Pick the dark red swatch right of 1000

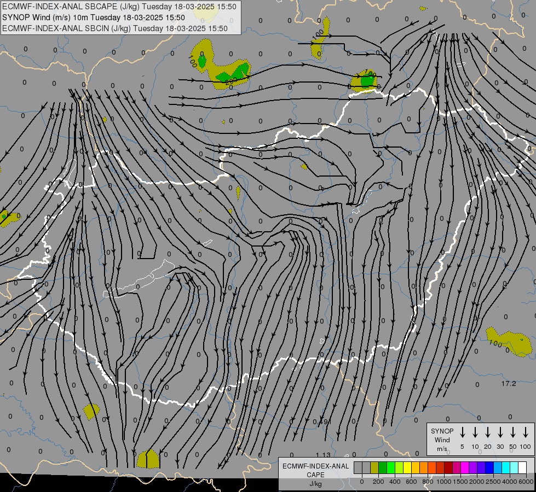pos(448,467)
